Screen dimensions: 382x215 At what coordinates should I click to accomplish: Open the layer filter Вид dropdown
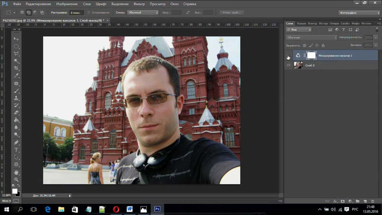tap(299, 30)
